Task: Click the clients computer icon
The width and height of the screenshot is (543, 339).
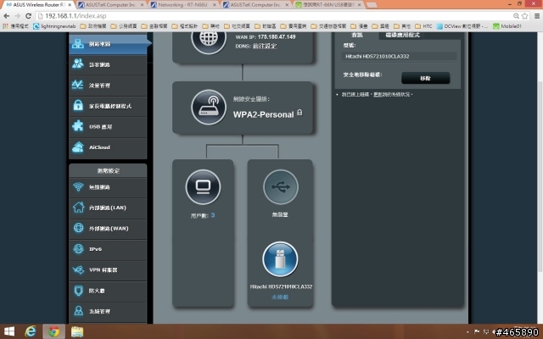Action: tap(203, 187)
